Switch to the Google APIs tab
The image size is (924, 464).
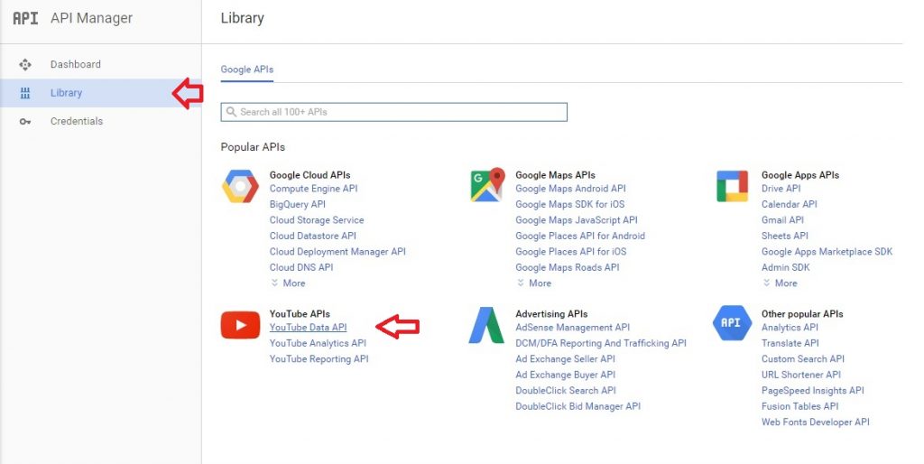[x=246, y=70]
